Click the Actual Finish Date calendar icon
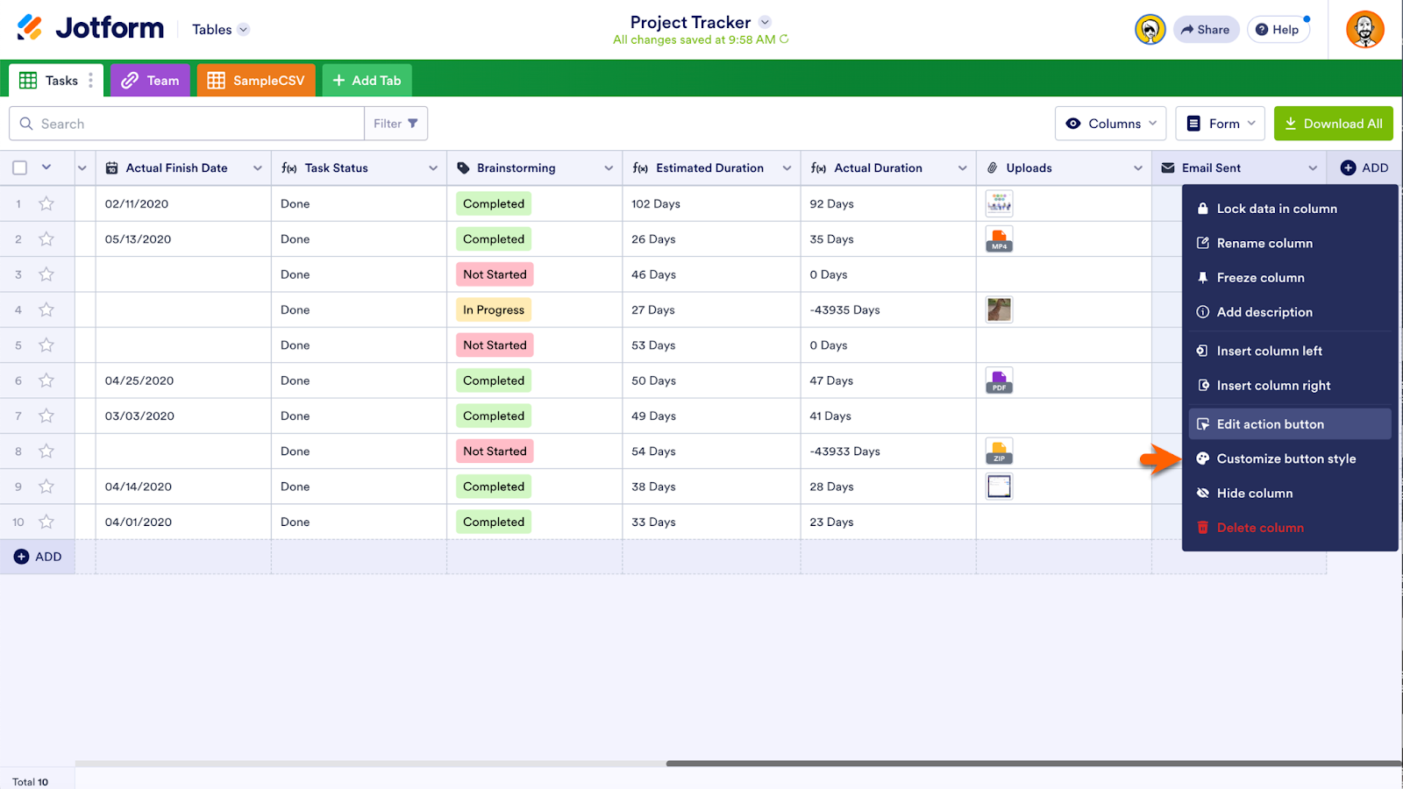The width and height of the screenshot is (1403, 789). click(111, 168)
